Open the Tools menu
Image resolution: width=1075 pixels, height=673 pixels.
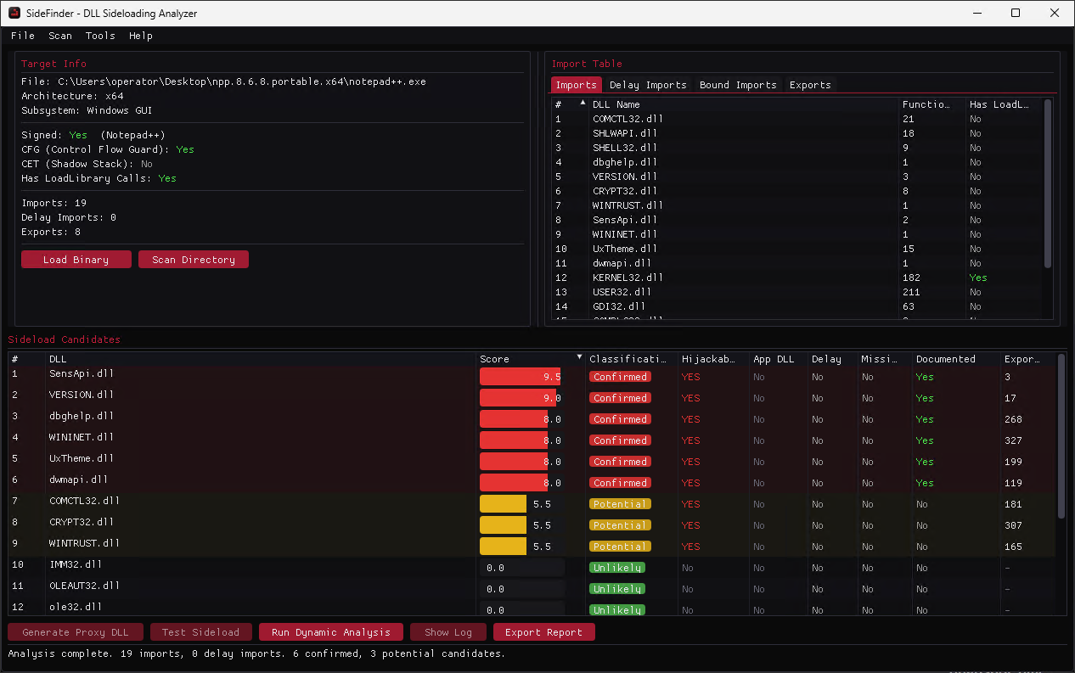100,36
